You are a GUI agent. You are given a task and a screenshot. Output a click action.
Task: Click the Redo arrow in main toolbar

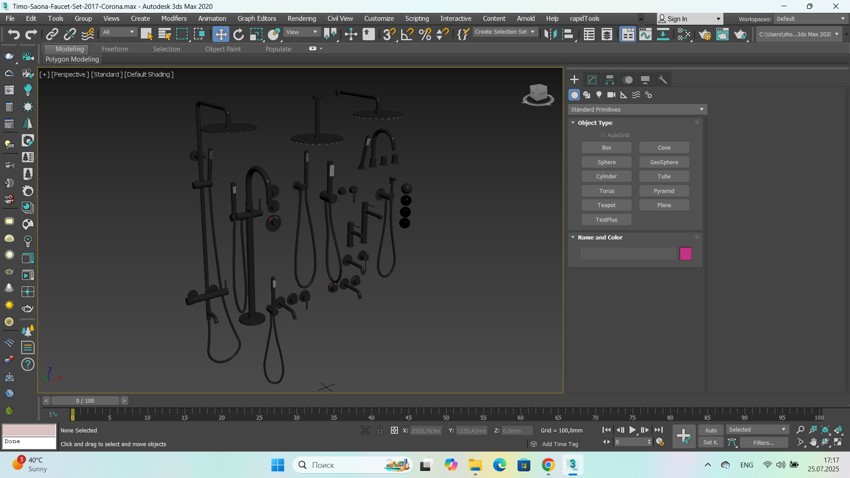(x=31, y=34)
